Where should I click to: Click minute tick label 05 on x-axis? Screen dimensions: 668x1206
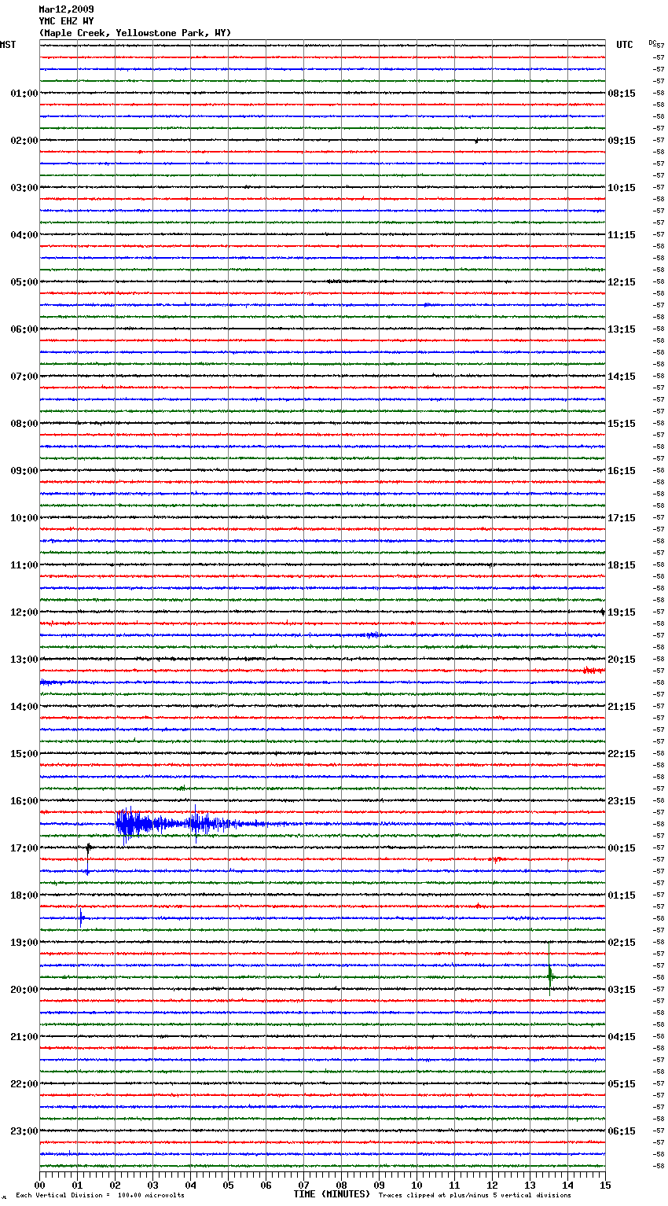(229, 1185)
